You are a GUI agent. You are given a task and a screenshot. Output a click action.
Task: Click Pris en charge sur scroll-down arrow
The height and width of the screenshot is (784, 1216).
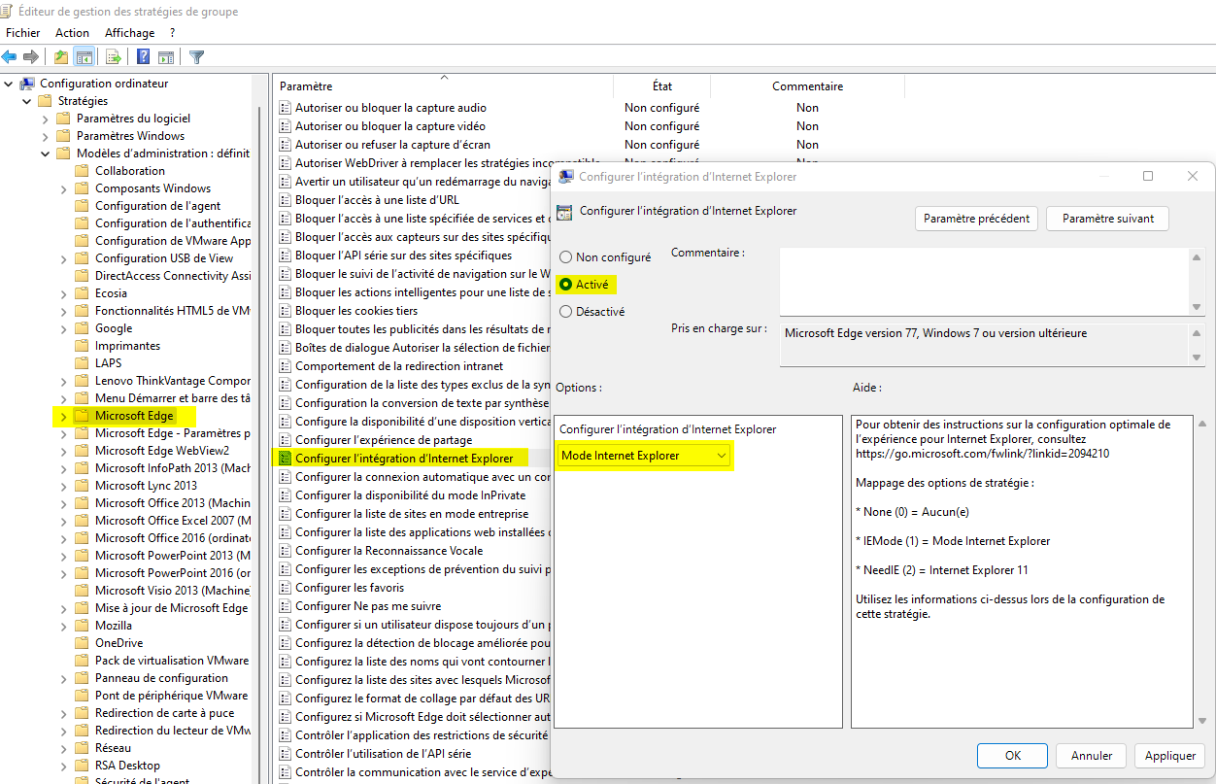(1197, 358)
